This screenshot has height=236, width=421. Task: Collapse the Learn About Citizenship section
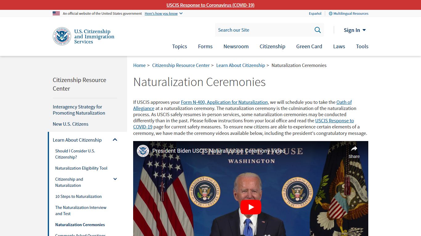115,140
